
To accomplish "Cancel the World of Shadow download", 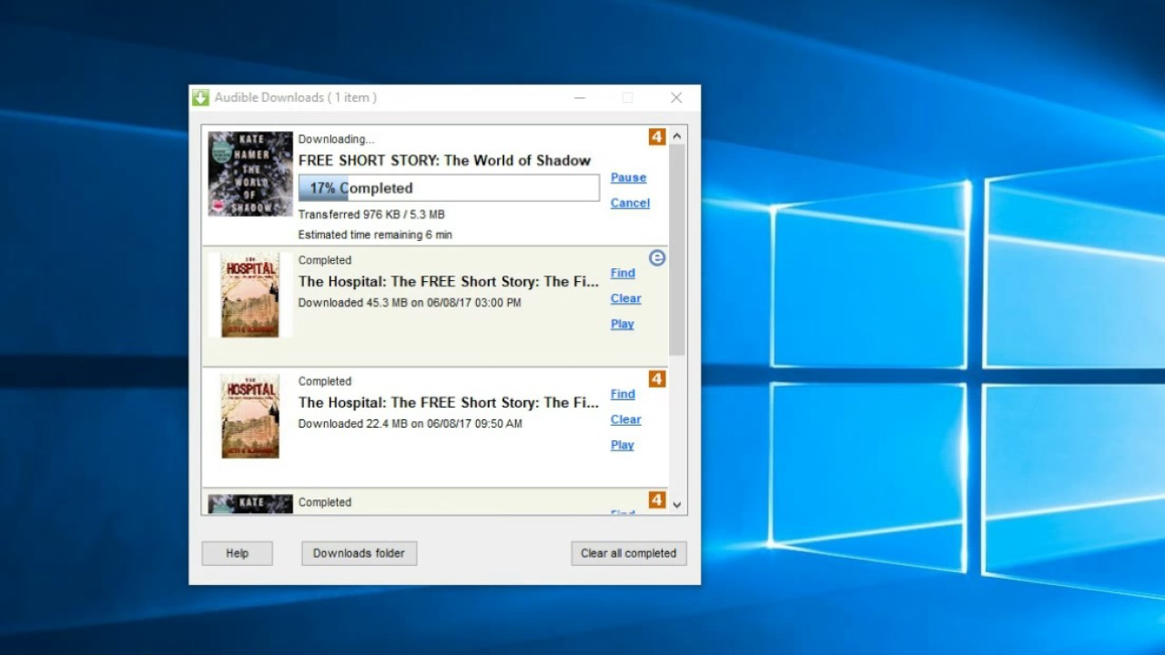I will [x=630, y=203].
